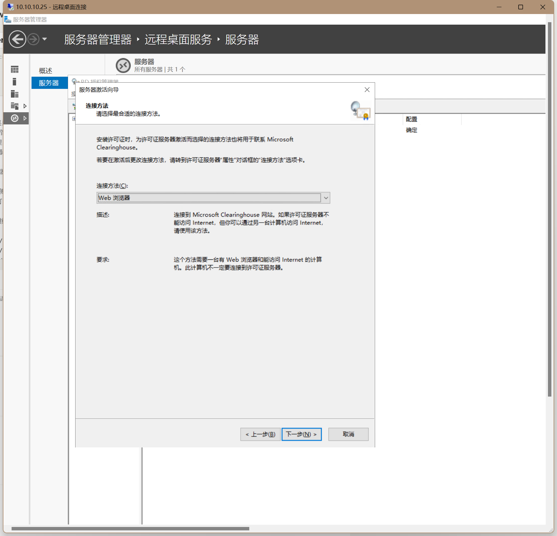Go back with the Server Manager back arrow
This screenshot has width=557, height=536.
pyautogui.click(x=17, y=39)
